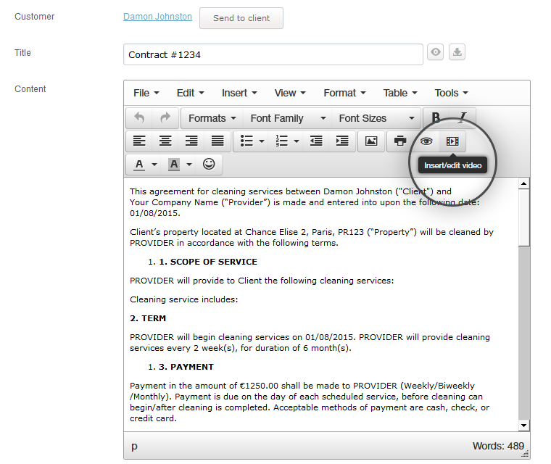Image resolution: width=551 pixels, height=464 pixels.
Task: Align text center
Action: click(165, 141)
